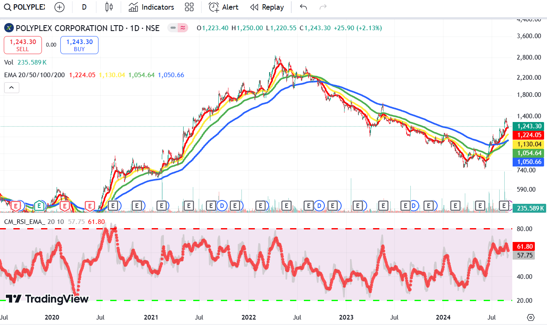547x325 pixels.
Task: Click the rightmost earnings E marker
Action: 505,205
